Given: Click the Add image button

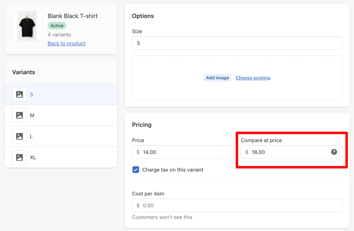Looking at the screenshot, I should pos(217,78).
